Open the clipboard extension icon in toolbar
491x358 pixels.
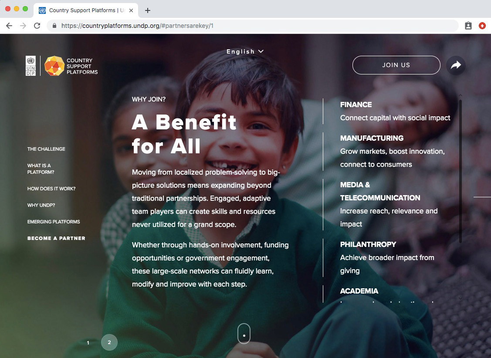pos(468,26)
